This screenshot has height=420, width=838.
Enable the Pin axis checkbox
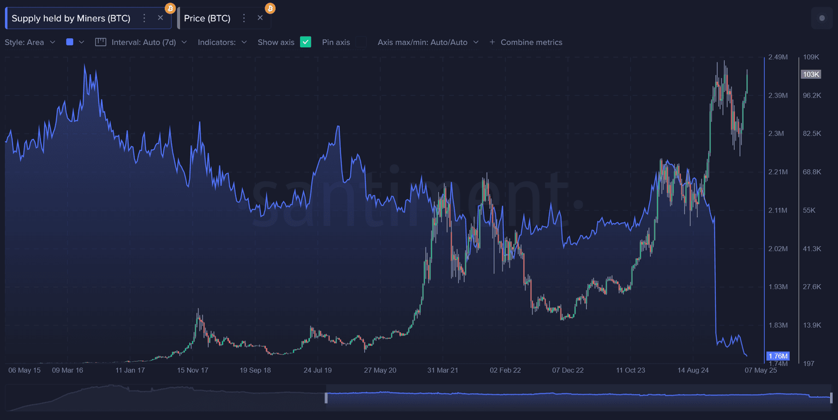(x=361, y=42)
